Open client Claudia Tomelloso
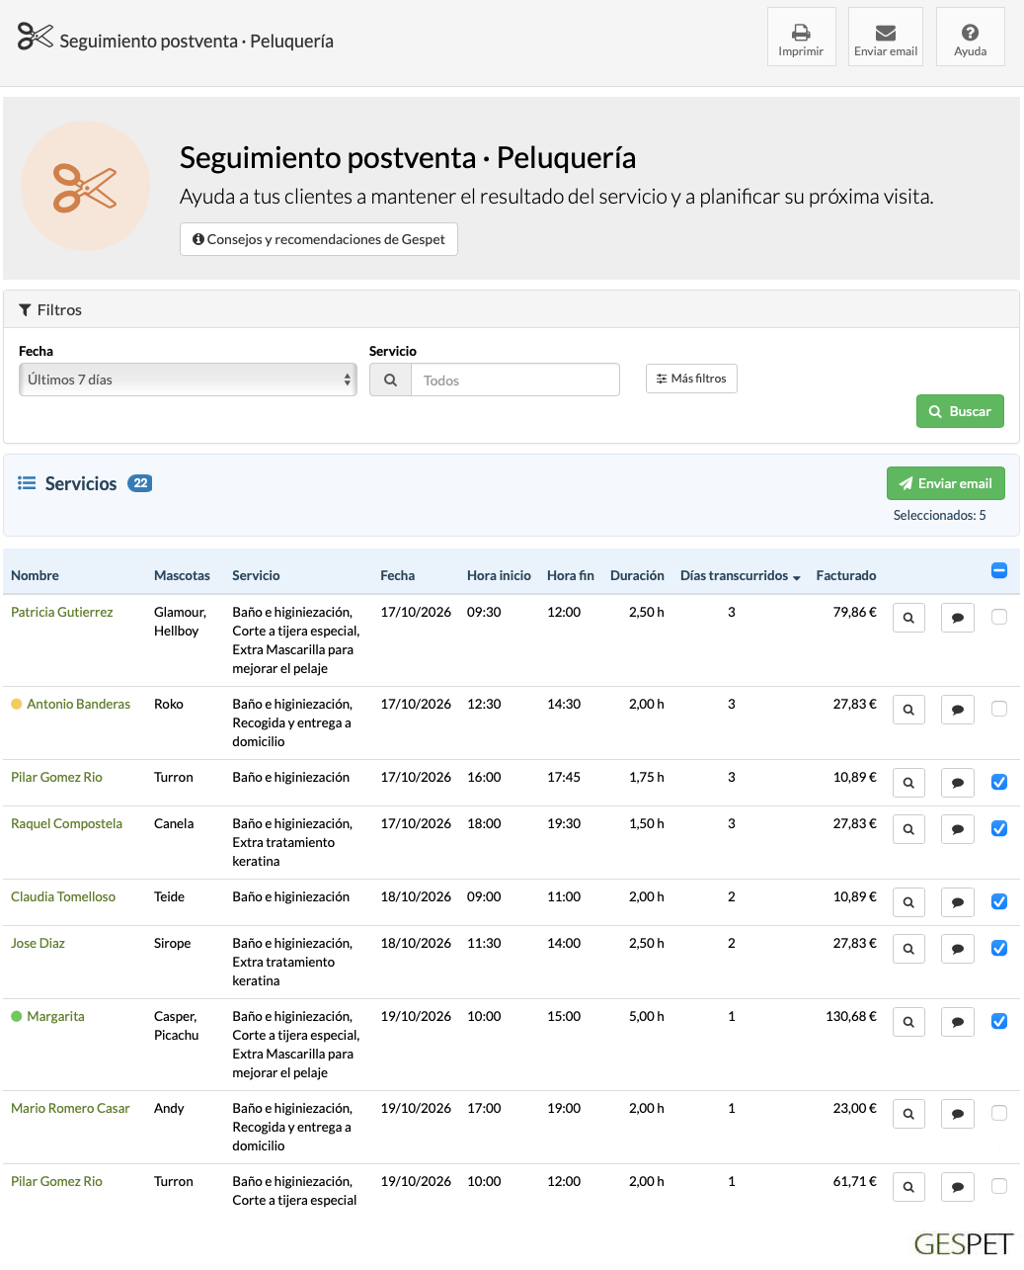The width and height of the screenshot is (1024, 1270). pyautogui.click(x=63, y=896)
